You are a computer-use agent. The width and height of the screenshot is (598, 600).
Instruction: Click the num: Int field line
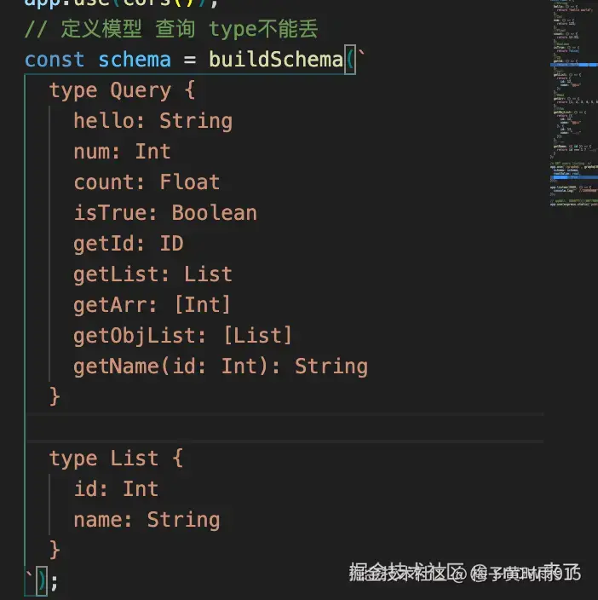(x=122, y=152)
